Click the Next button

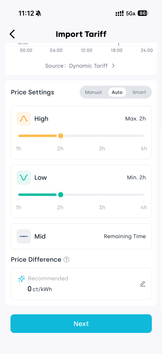[81, 323]
